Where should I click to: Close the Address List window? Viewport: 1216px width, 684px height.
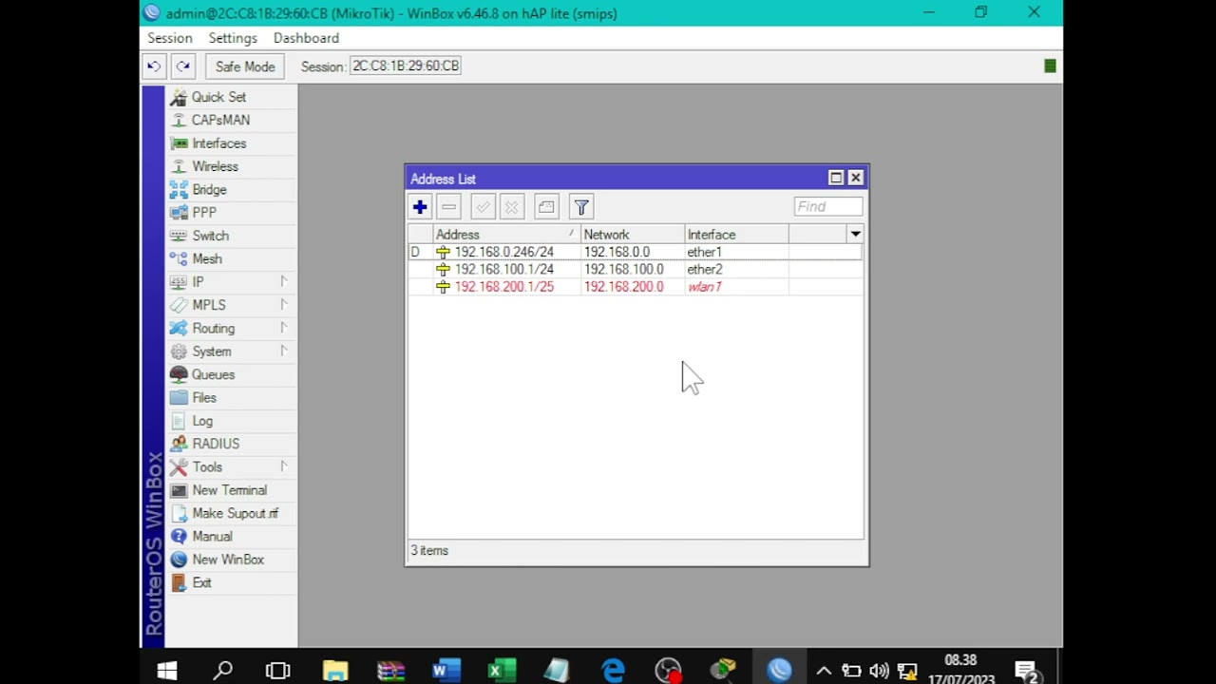tap(855, 178)
